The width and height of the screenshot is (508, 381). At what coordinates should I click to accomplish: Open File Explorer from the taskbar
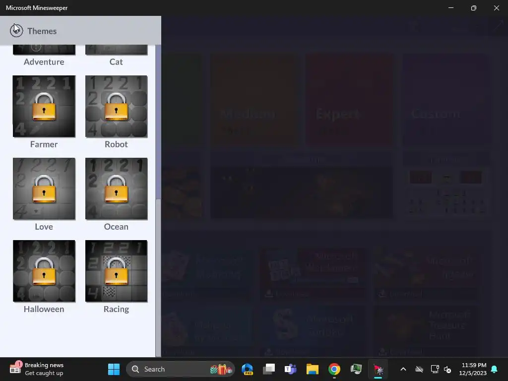313,369
